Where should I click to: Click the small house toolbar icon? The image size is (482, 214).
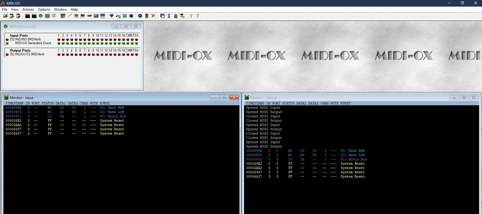175,16
